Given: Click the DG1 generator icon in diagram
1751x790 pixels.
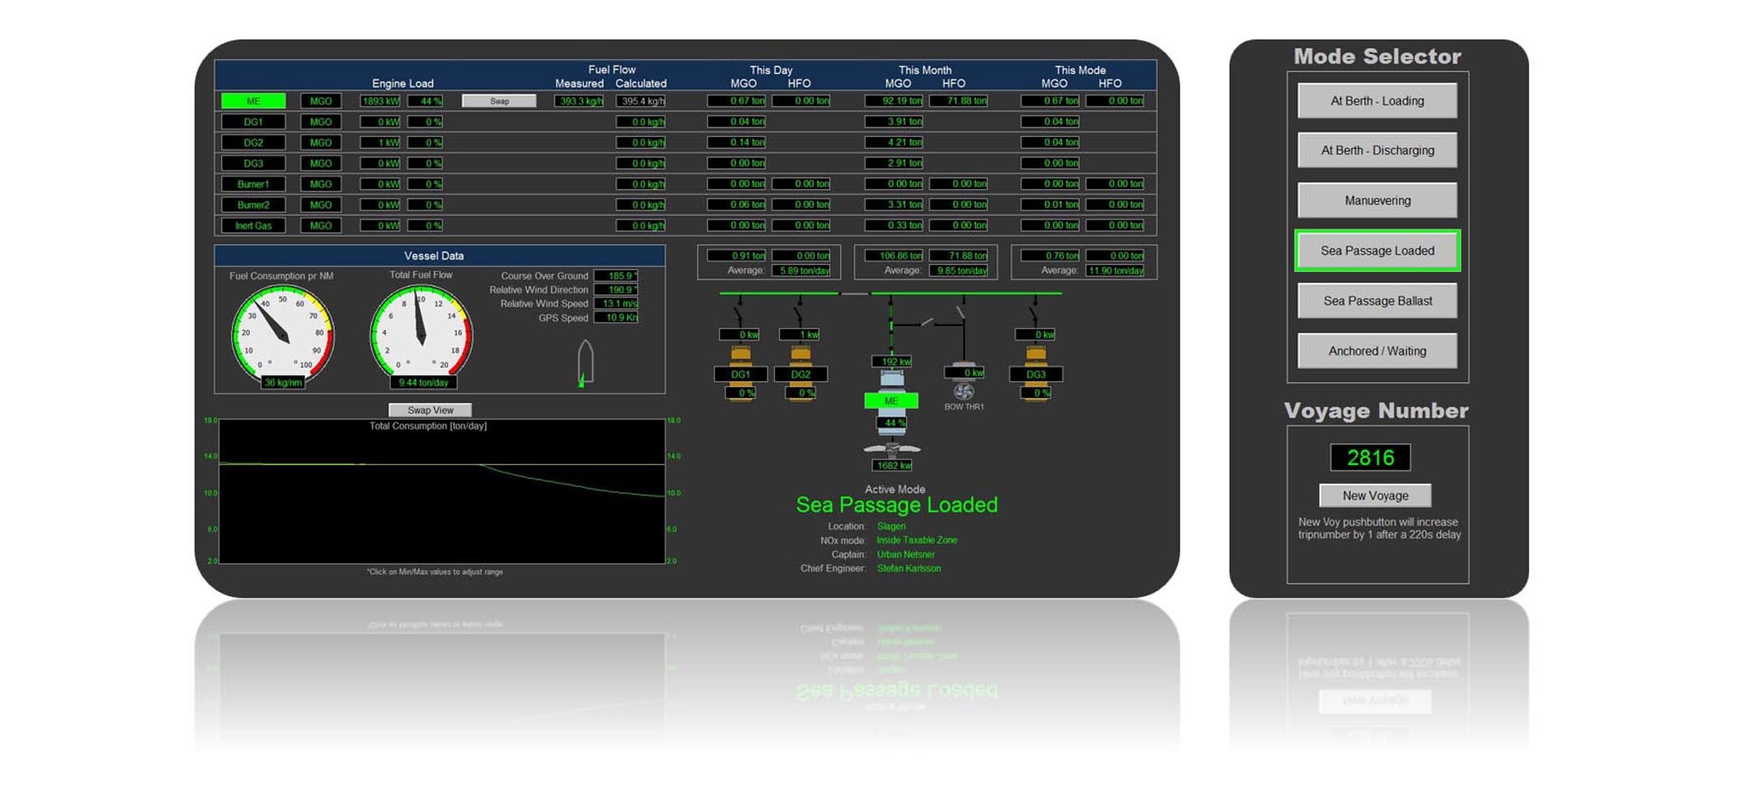Looking at the screenshot, I should pyautogui.click(x=740, y=354).
